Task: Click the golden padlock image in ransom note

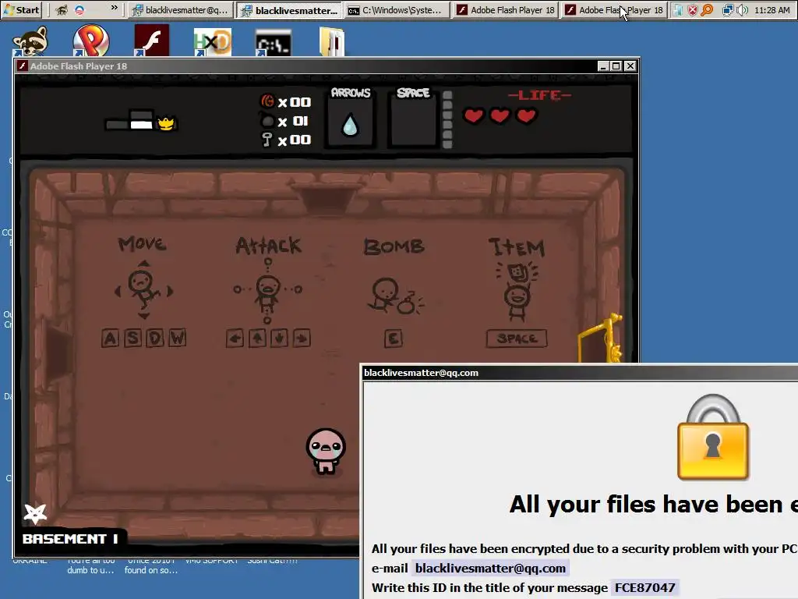Action: coord(713,437)
